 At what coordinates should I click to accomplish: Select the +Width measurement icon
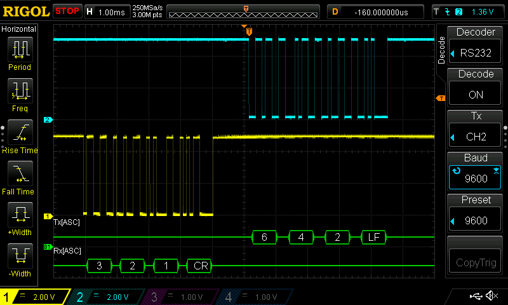coord(20,214)
